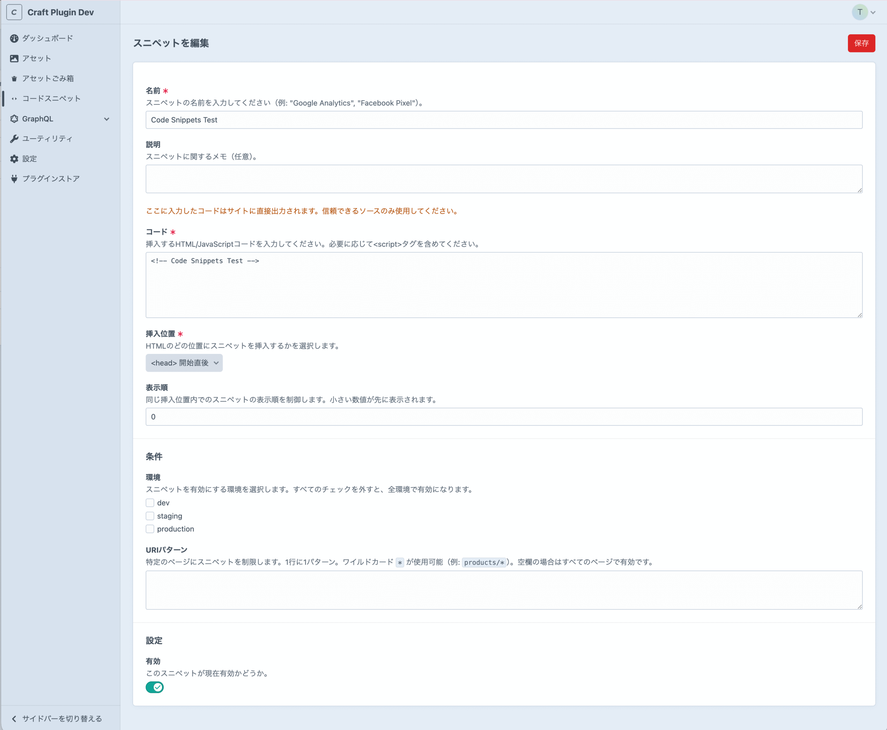
Task: Check the staging environment checkbox
Action: (x=150, y=516)
